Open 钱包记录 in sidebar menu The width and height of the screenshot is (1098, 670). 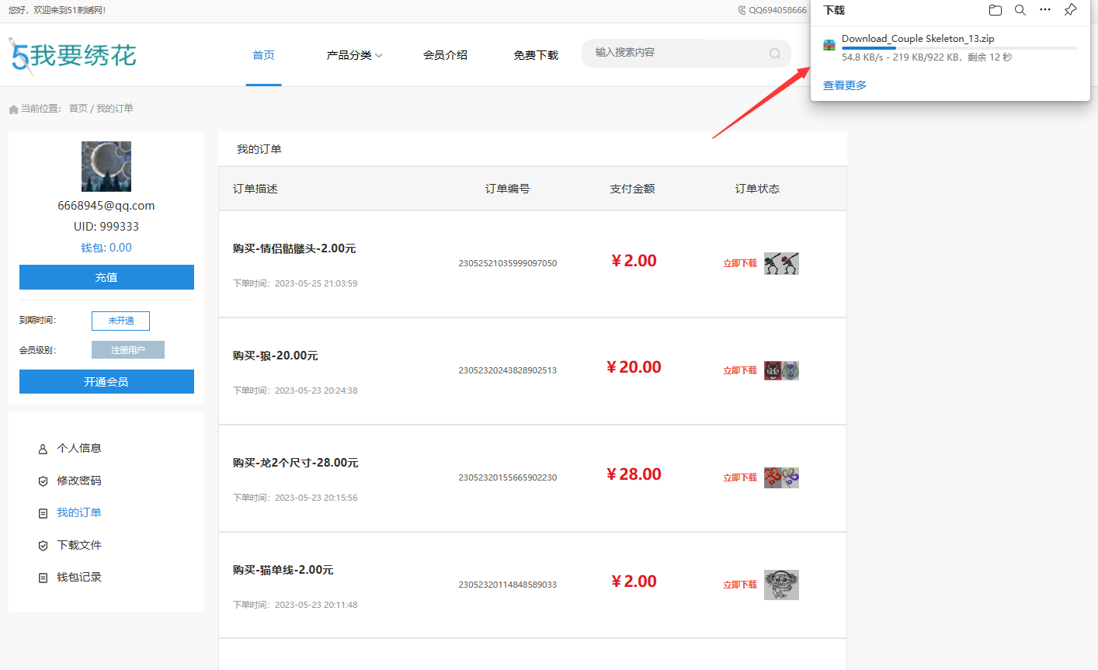(x=79, y=577)
